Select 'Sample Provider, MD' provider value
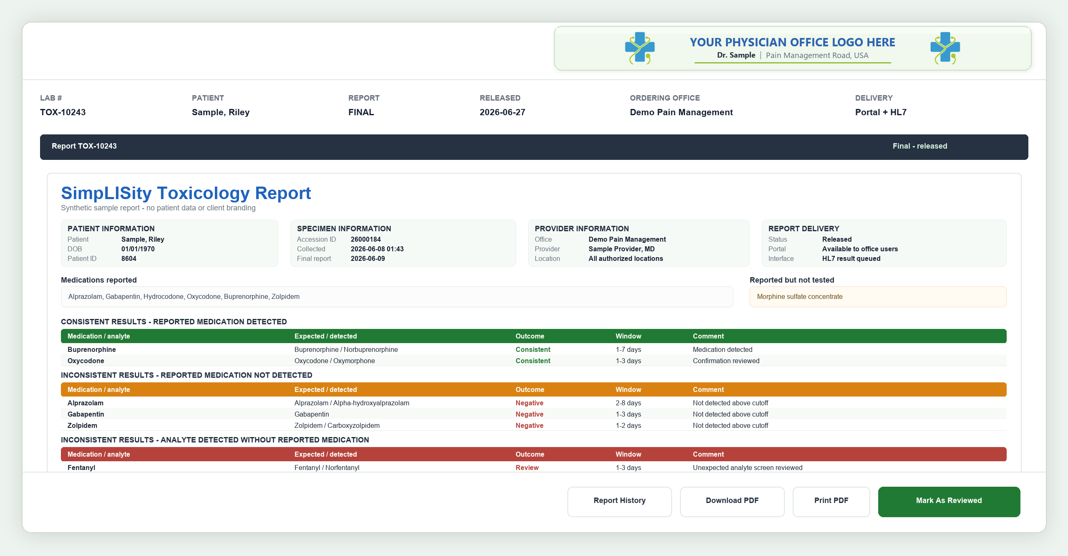The width and height of the screenshot is (1068, 556). tap(622, 249)
